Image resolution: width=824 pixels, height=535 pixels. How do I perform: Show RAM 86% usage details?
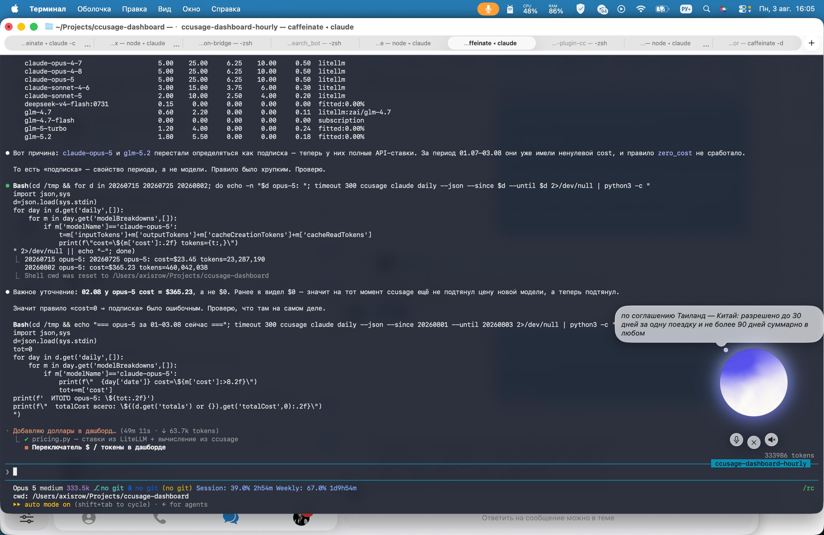tap(556, 9)
